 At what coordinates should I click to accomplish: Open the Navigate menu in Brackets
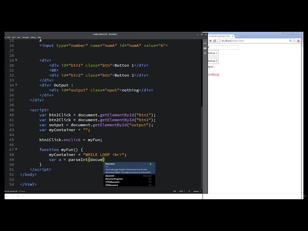26,38
